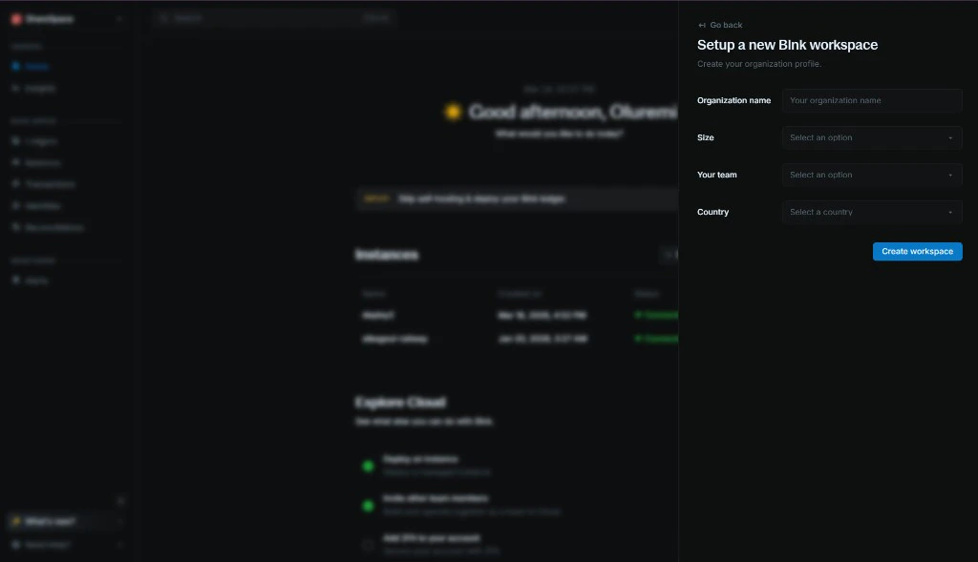
Task: Check the Add 2FA to your account checklist circle
Action: 369,544
